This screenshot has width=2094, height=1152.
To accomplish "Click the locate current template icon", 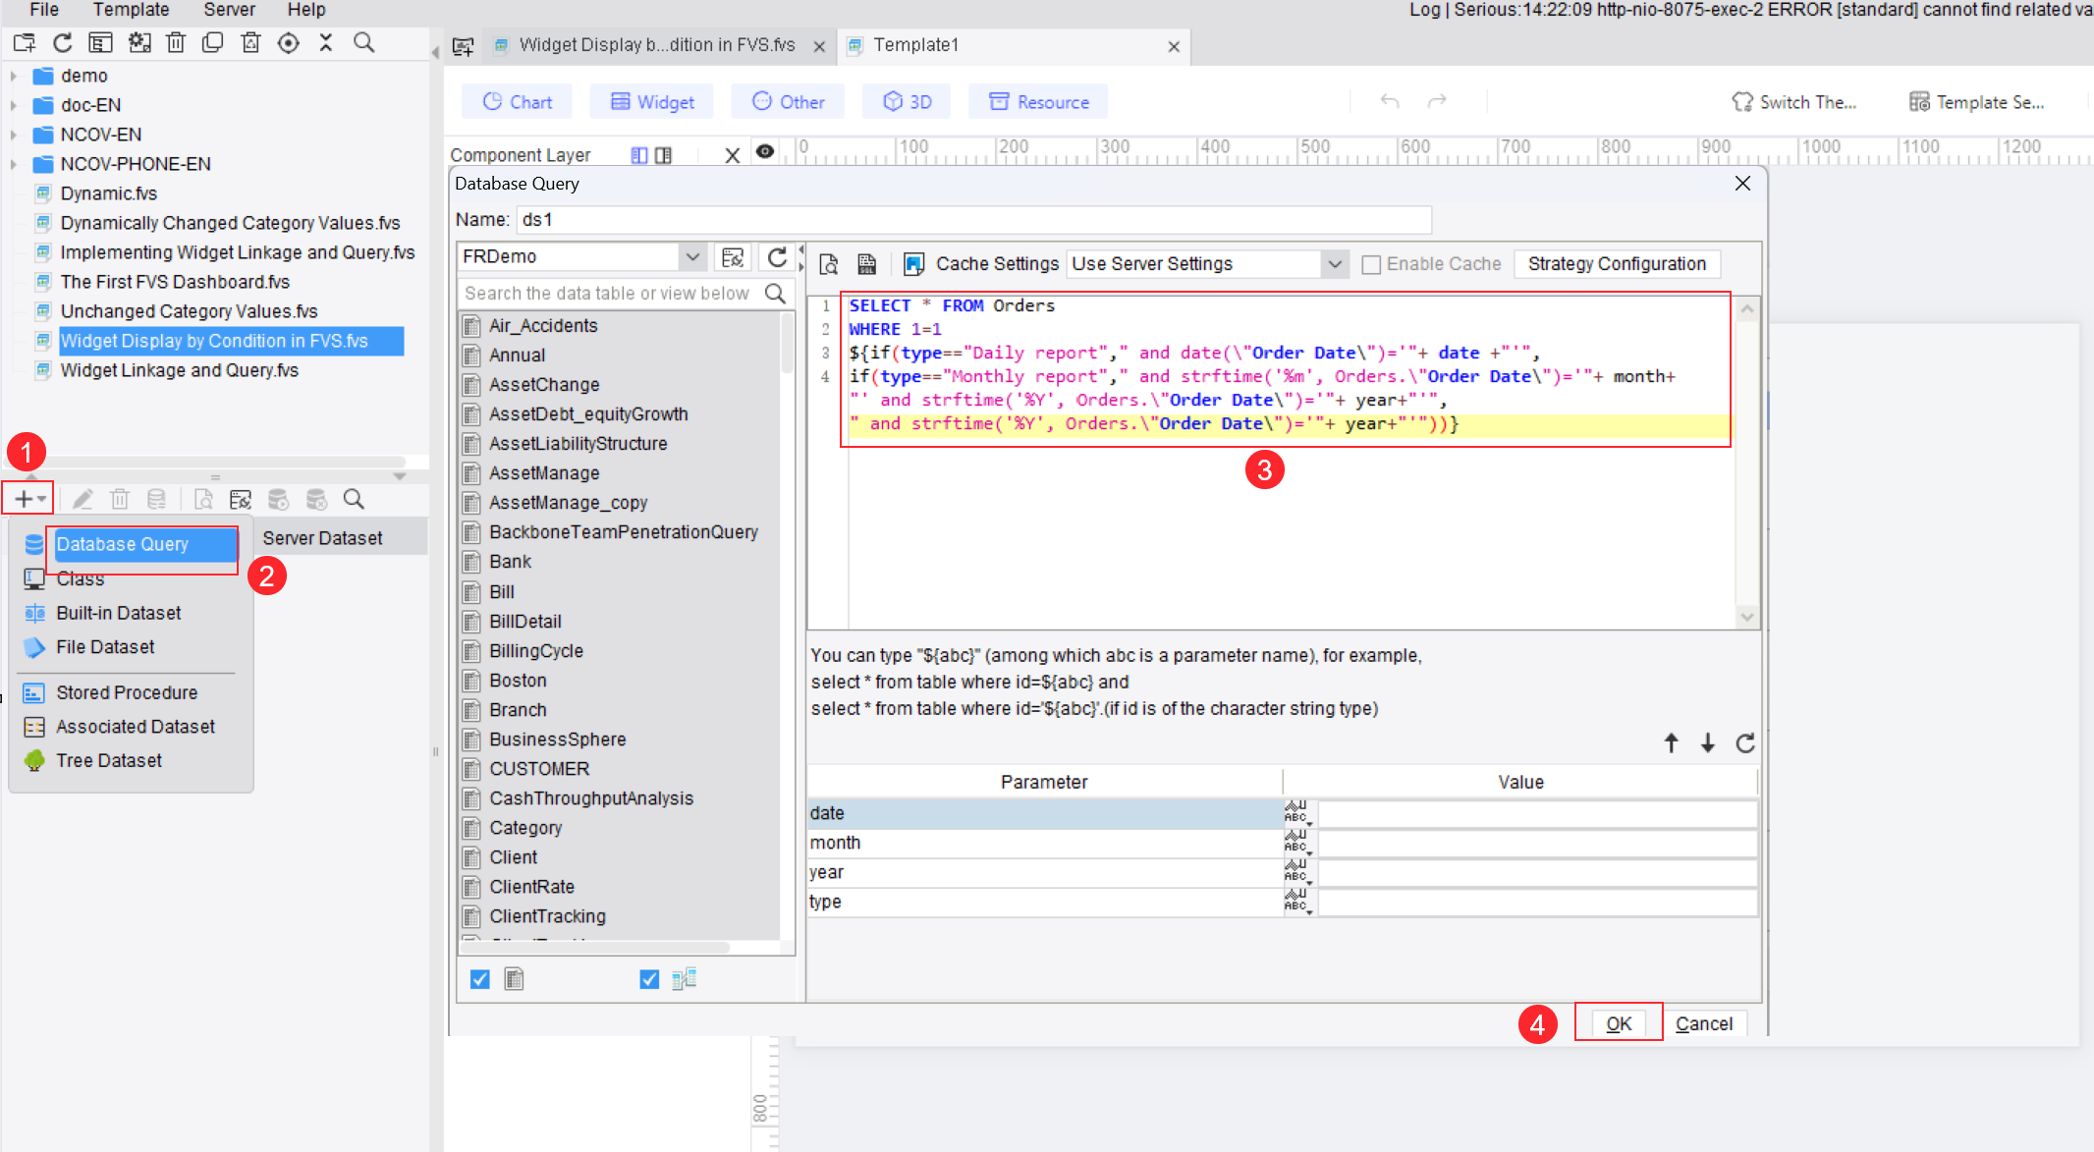I will click(289, 43).
